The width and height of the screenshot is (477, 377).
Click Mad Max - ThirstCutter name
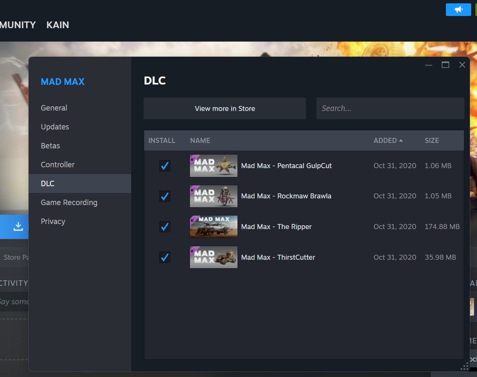pos(278,257)
